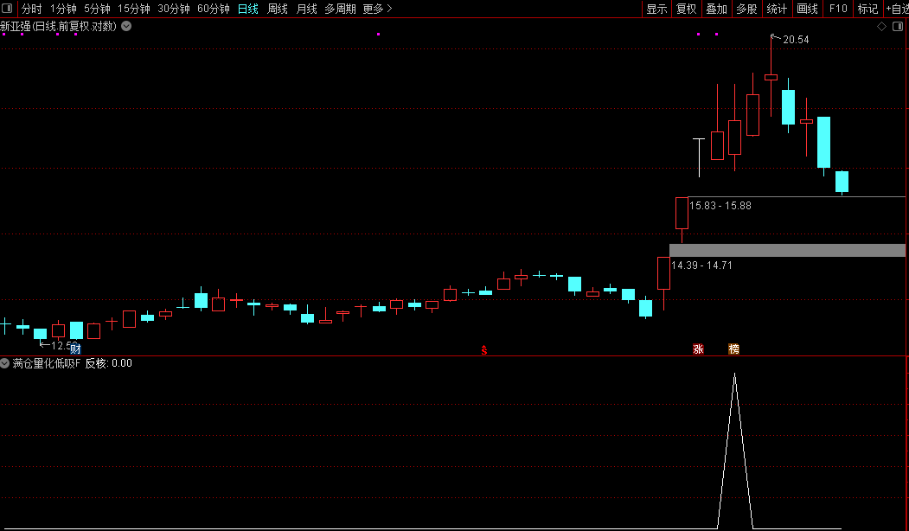Activate the 画线 drawing tools
Screen dimensions: 909x531
[x=807, y=9]
